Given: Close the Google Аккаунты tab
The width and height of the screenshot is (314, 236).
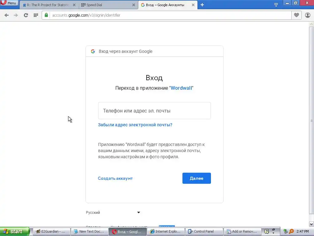Looking at the screenshot, I should (193, 5).
